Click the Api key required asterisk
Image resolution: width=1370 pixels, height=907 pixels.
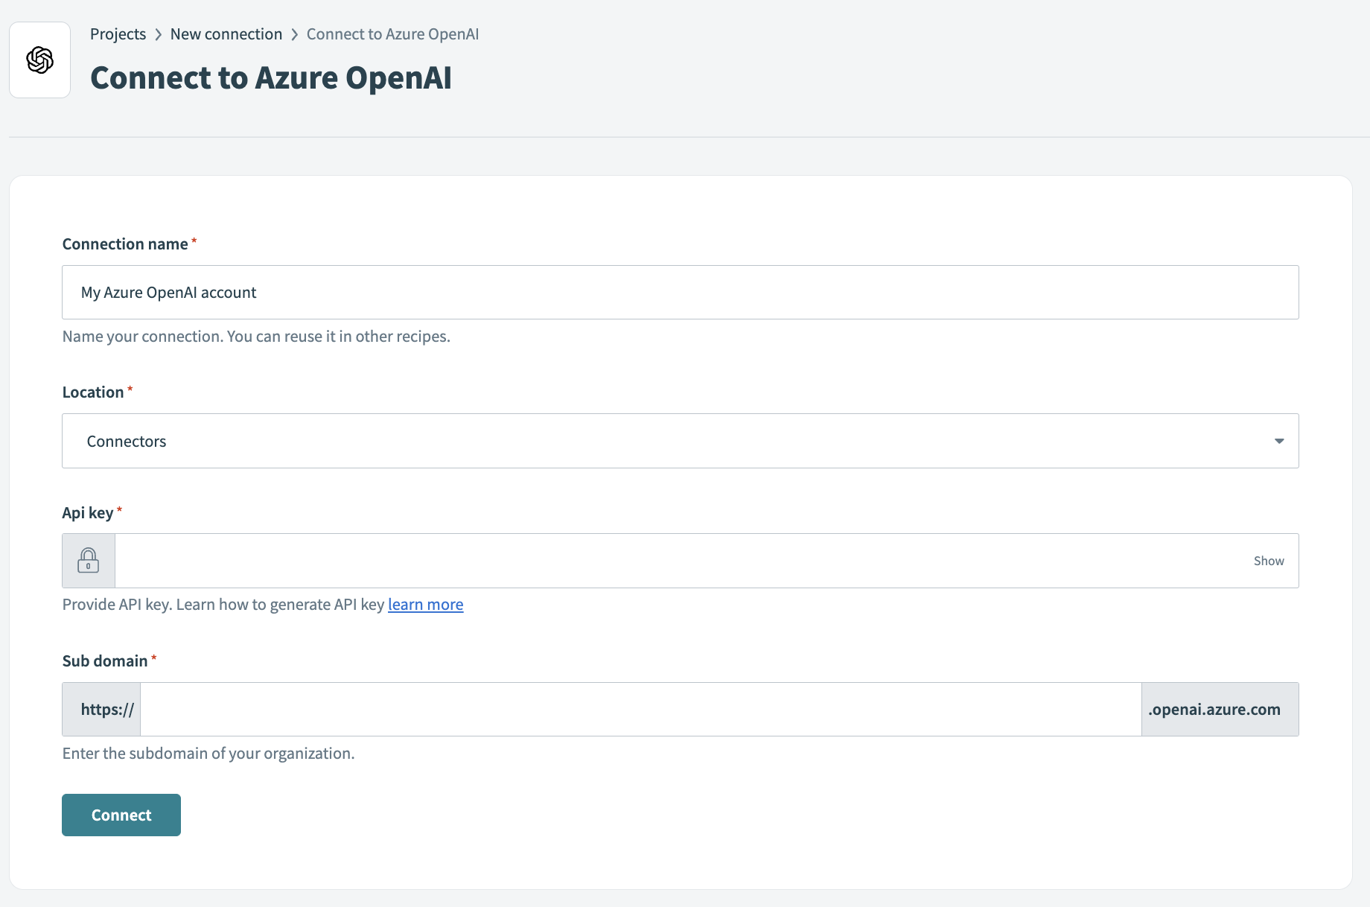coord(119,510)
